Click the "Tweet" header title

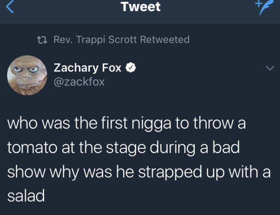point(141,7)
